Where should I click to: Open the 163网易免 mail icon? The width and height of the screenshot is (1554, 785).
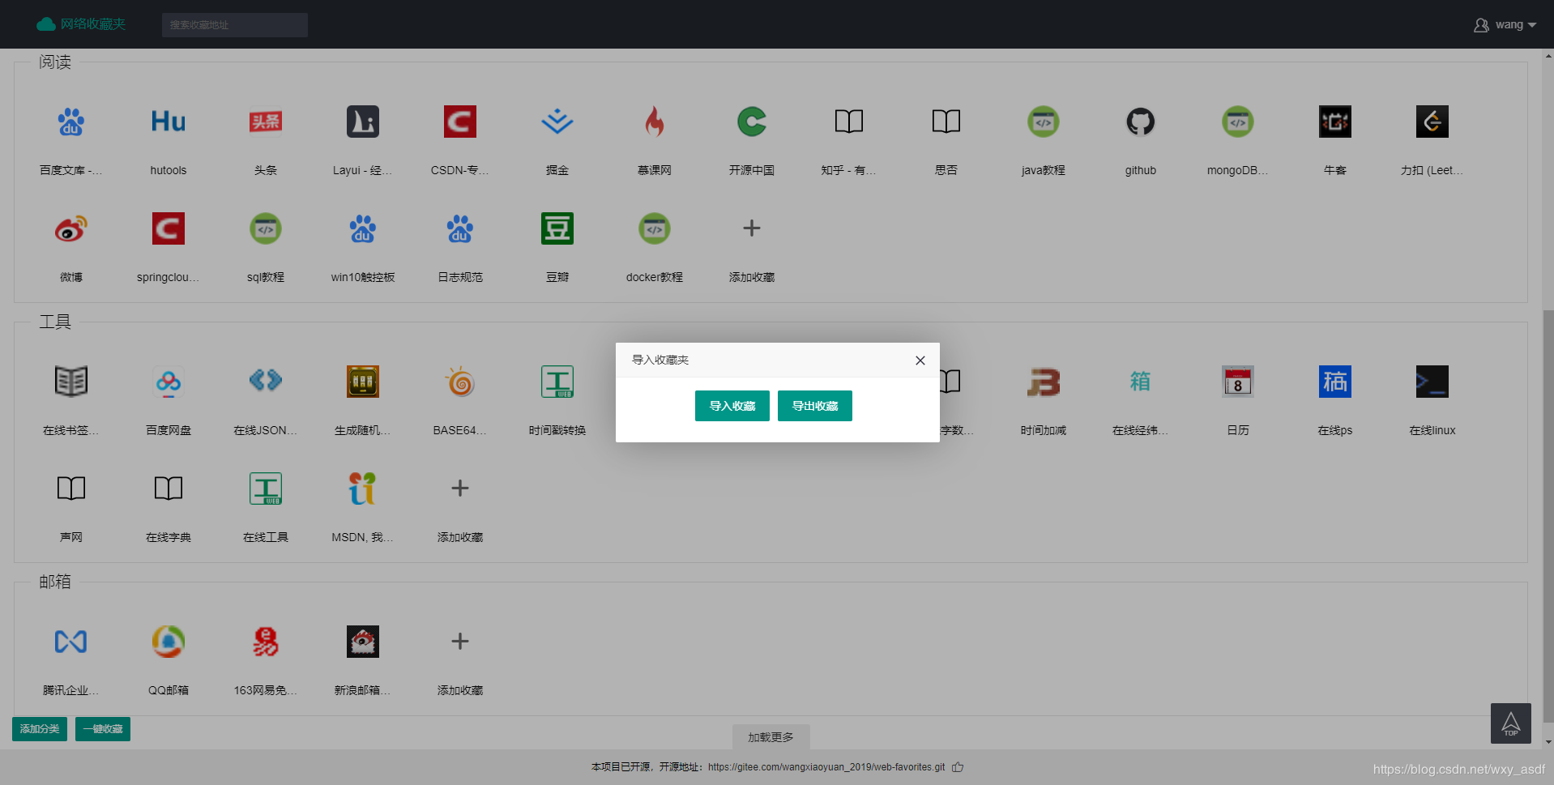click(x=266, y=642)
